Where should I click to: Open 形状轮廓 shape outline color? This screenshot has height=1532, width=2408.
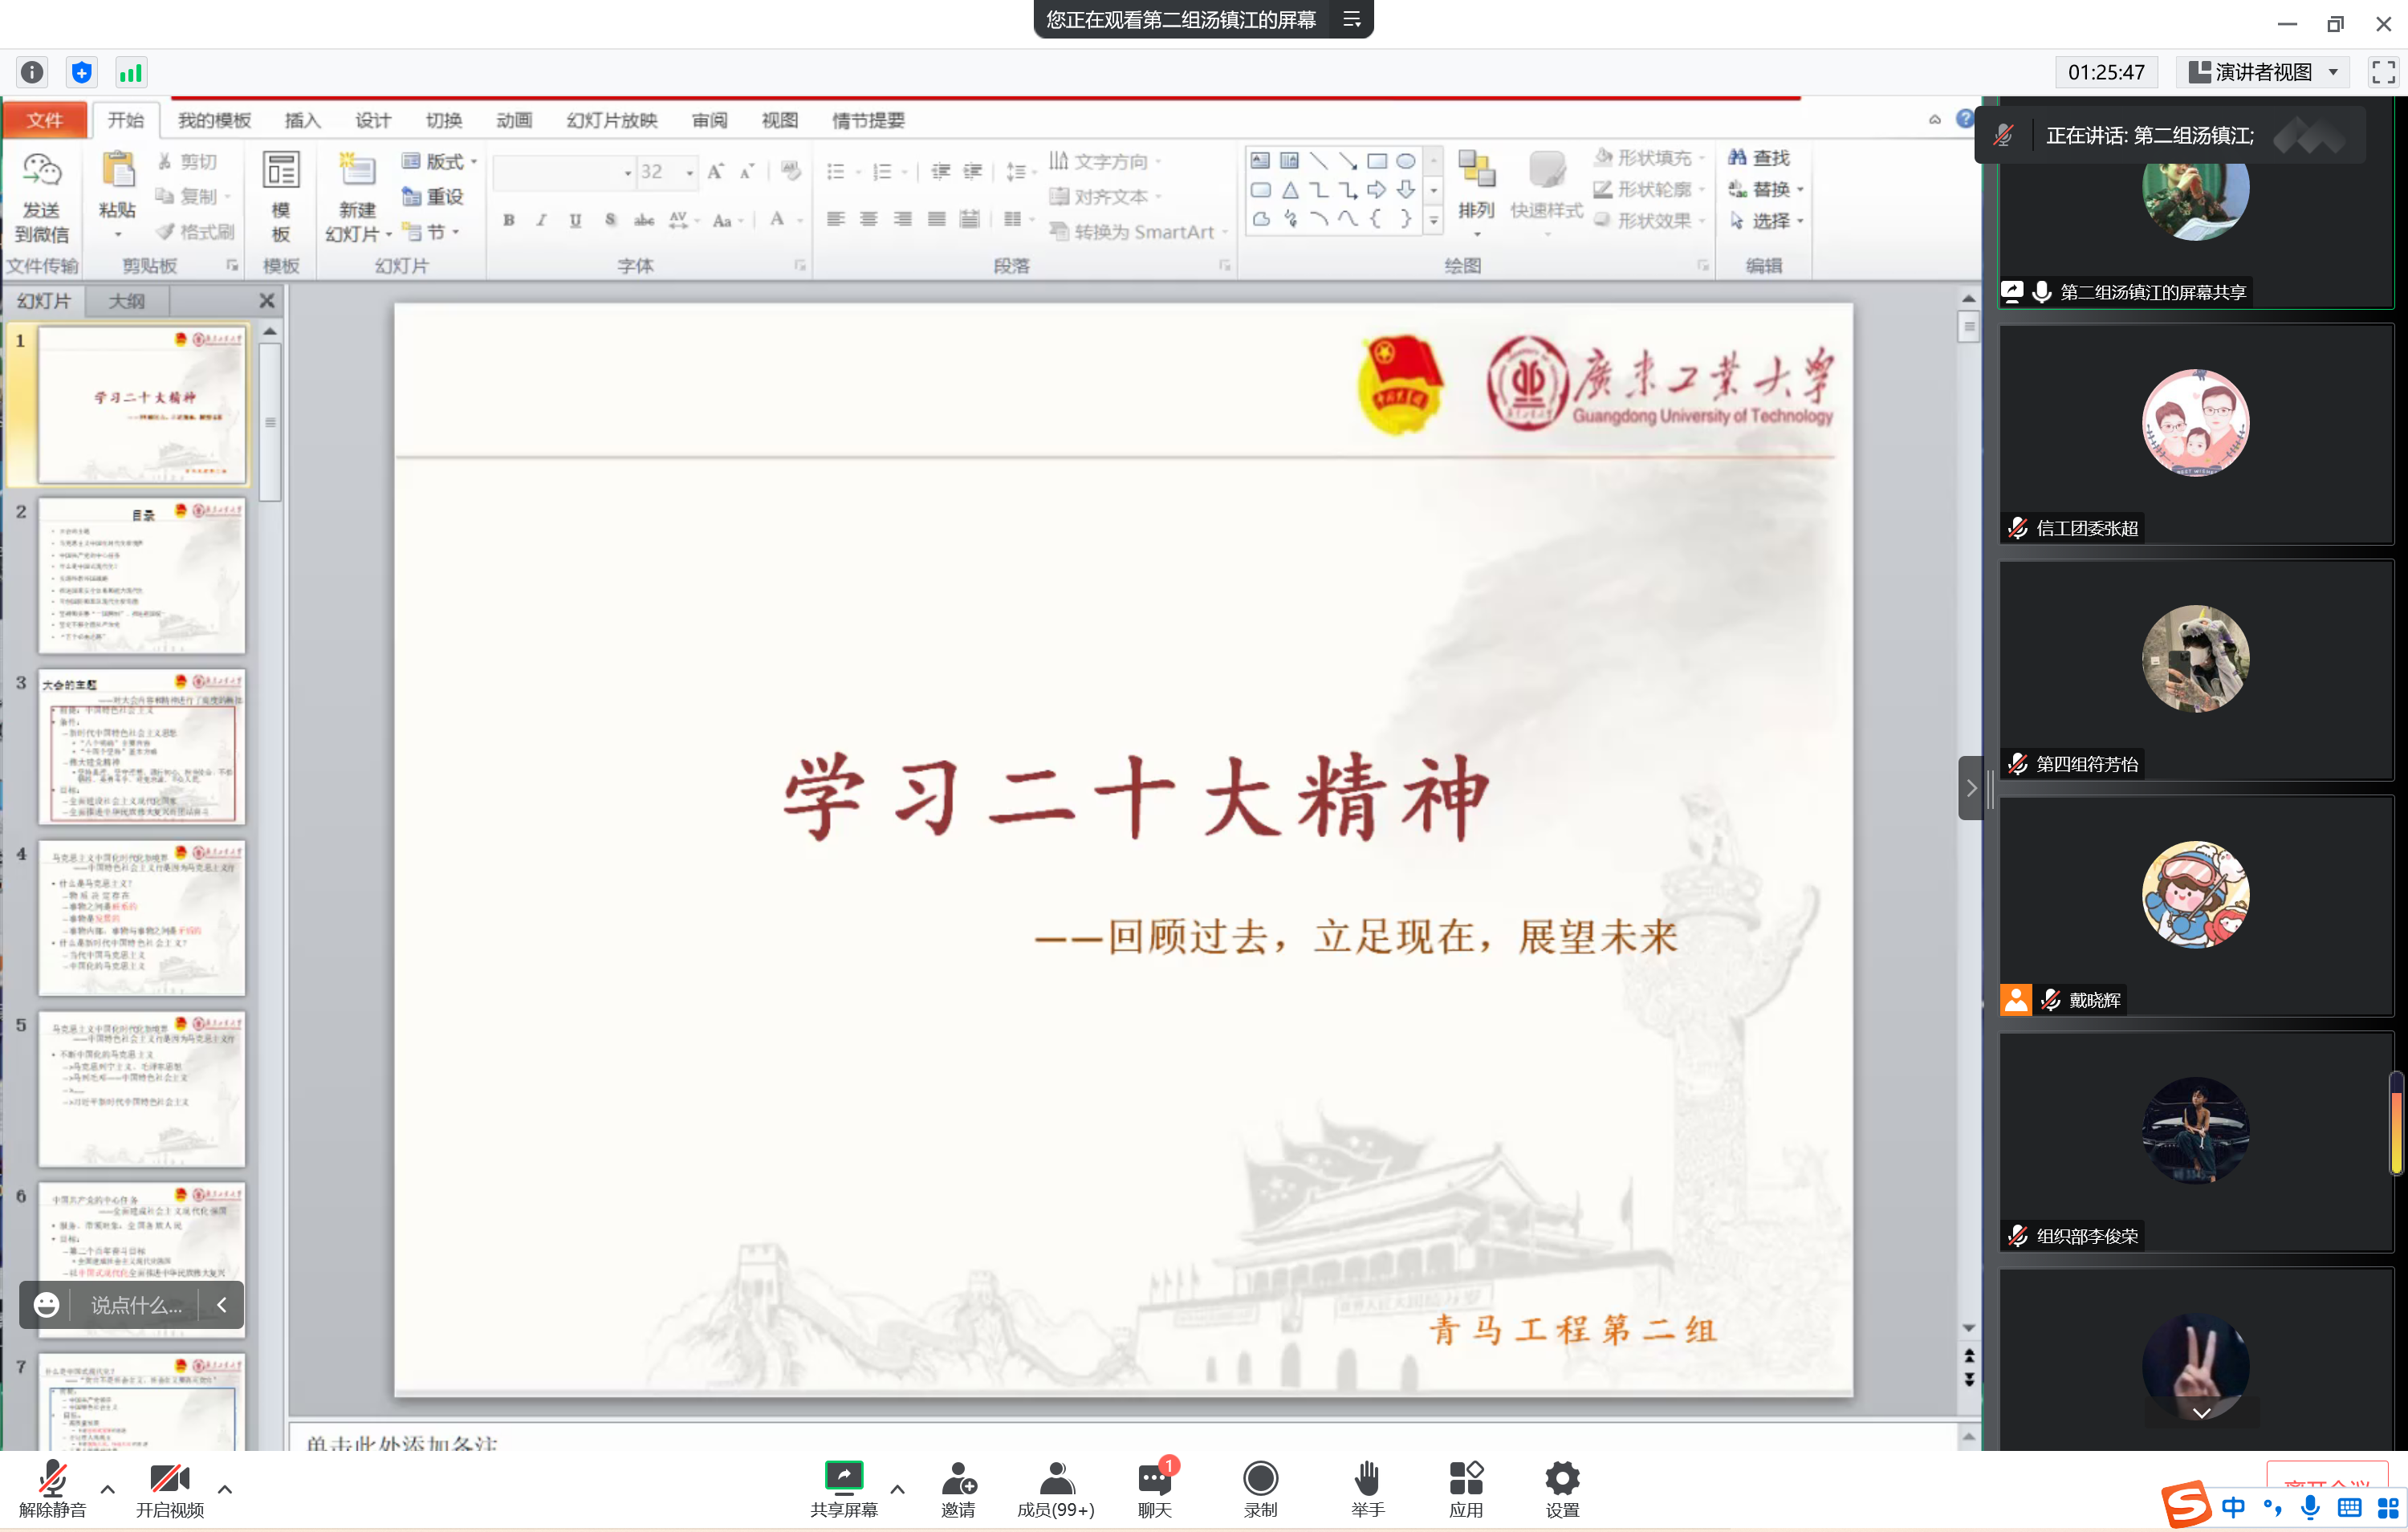tap(1647, 189)
